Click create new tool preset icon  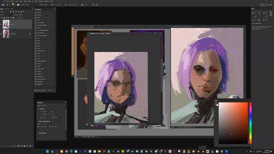point(49,90)
